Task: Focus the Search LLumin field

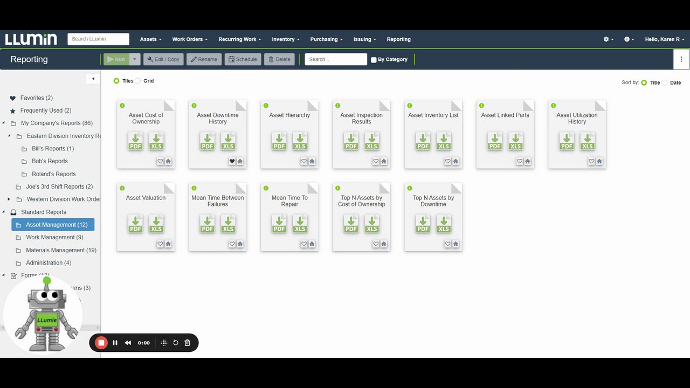Action: click(x=98, y=39)
